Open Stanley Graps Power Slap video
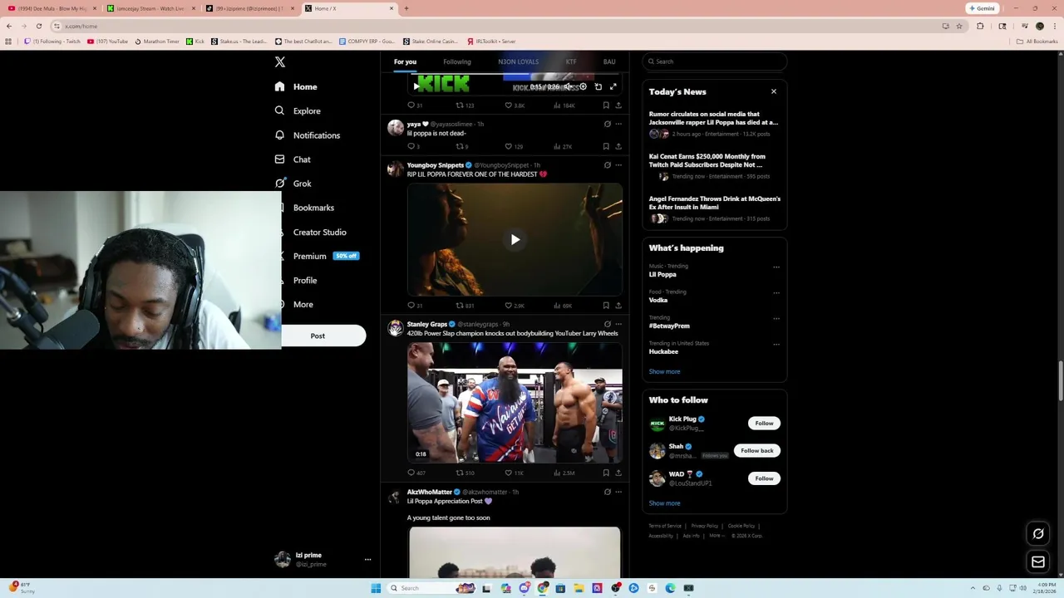The width and height of the screenshot is (1064, 598). coord(515,403)
